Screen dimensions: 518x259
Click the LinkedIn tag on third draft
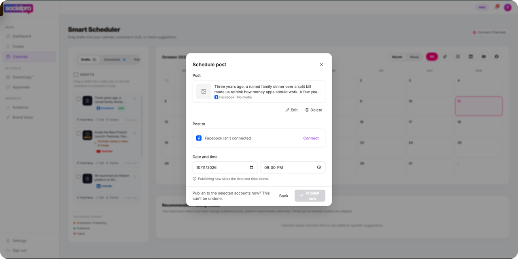104,186
